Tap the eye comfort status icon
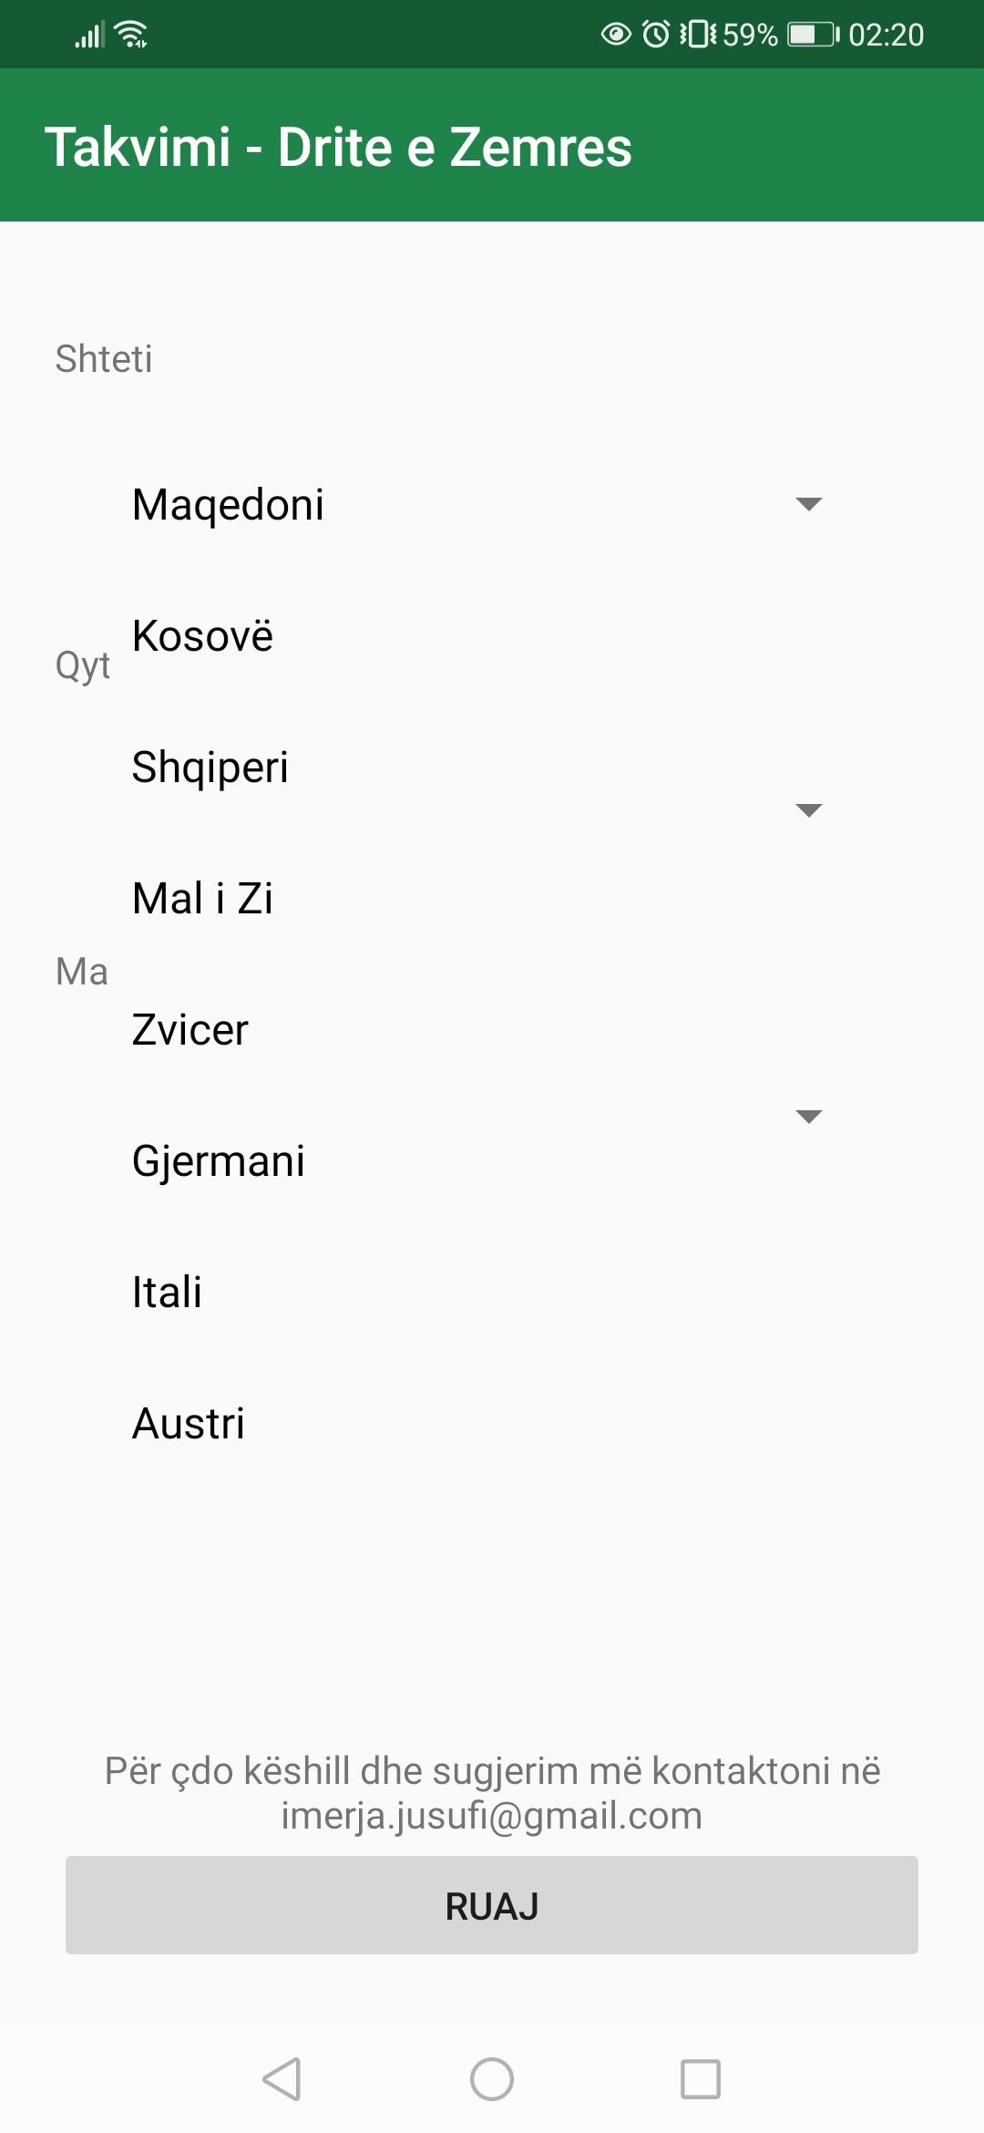 616,35
